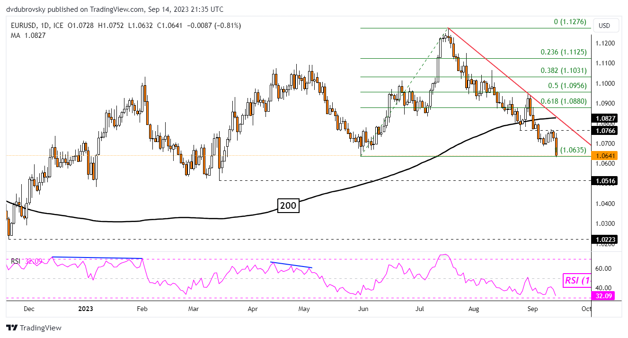Image resolution: width=628 pixels, height=338 pixels.
Task: Select the Fibonacci 0.236 (1.1125) level label
Action: 564,52
